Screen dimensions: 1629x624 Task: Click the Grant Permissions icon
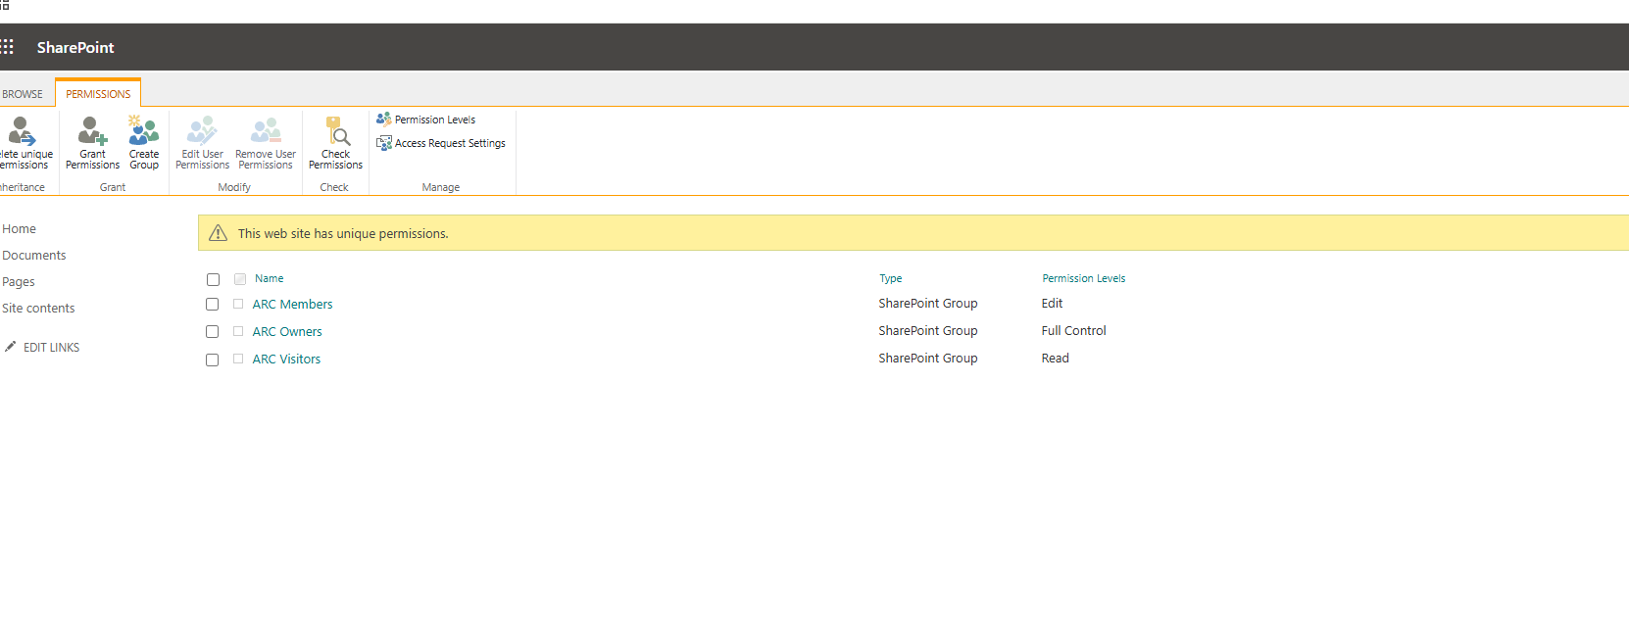click(92, 131)
